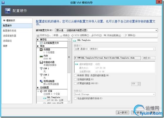Increase the expand disk size spinner value
This screenshot has width=164, height=118.
pyautogui.click(x=139, y=83)
